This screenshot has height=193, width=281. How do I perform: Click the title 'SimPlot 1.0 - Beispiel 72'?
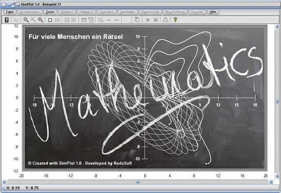coord(41,4)
